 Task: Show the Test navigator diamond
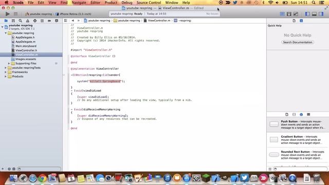35,21
